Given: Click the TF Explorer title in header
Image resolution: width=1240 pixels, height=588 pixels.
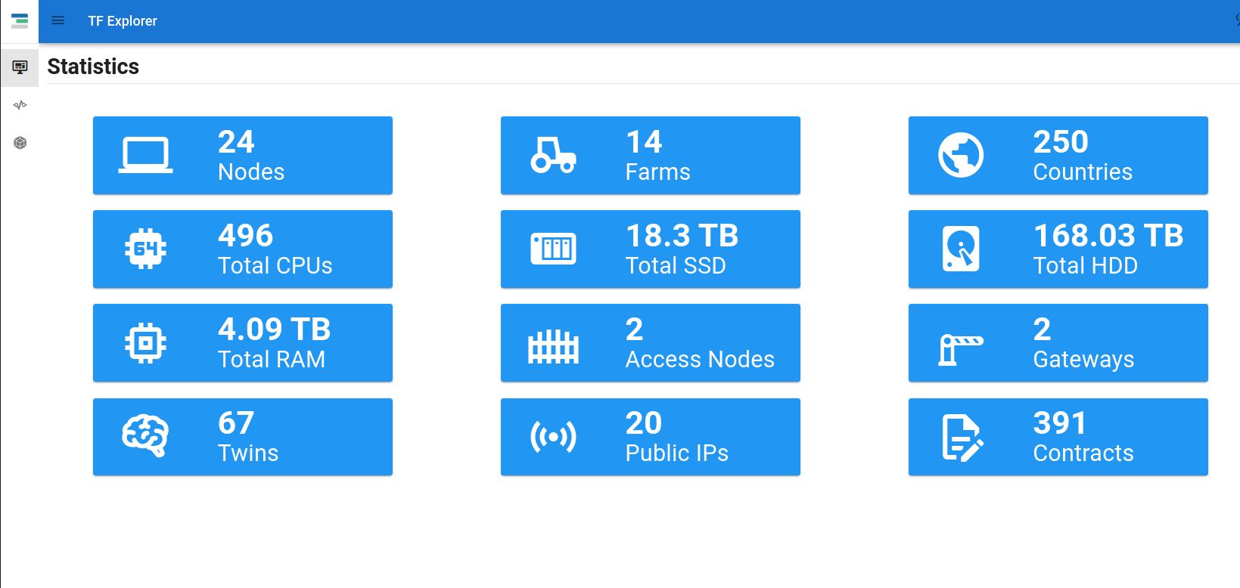Looking at the screenshot, I should tap(123, 21).
